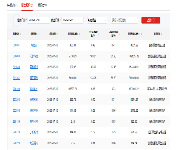Click the stock code or name search field
This screenshot has height=150, width=176.
point(124,20)
